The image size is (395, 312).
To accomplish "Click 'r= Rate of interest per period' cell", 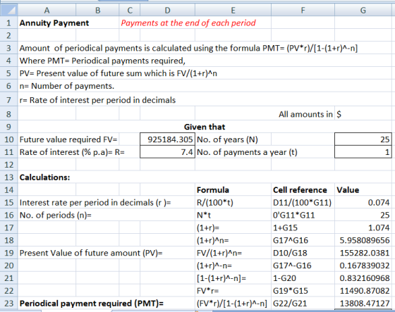I will [x=97, y=100].
